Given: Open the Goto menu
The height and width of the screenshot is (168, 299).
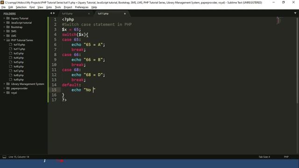Looking at the screenshot, I should (x=49, y=7).
